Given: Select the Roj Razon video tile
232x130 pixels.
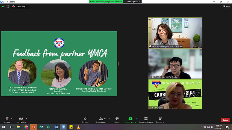Looking at the screenshot, I should pos(175,95).
